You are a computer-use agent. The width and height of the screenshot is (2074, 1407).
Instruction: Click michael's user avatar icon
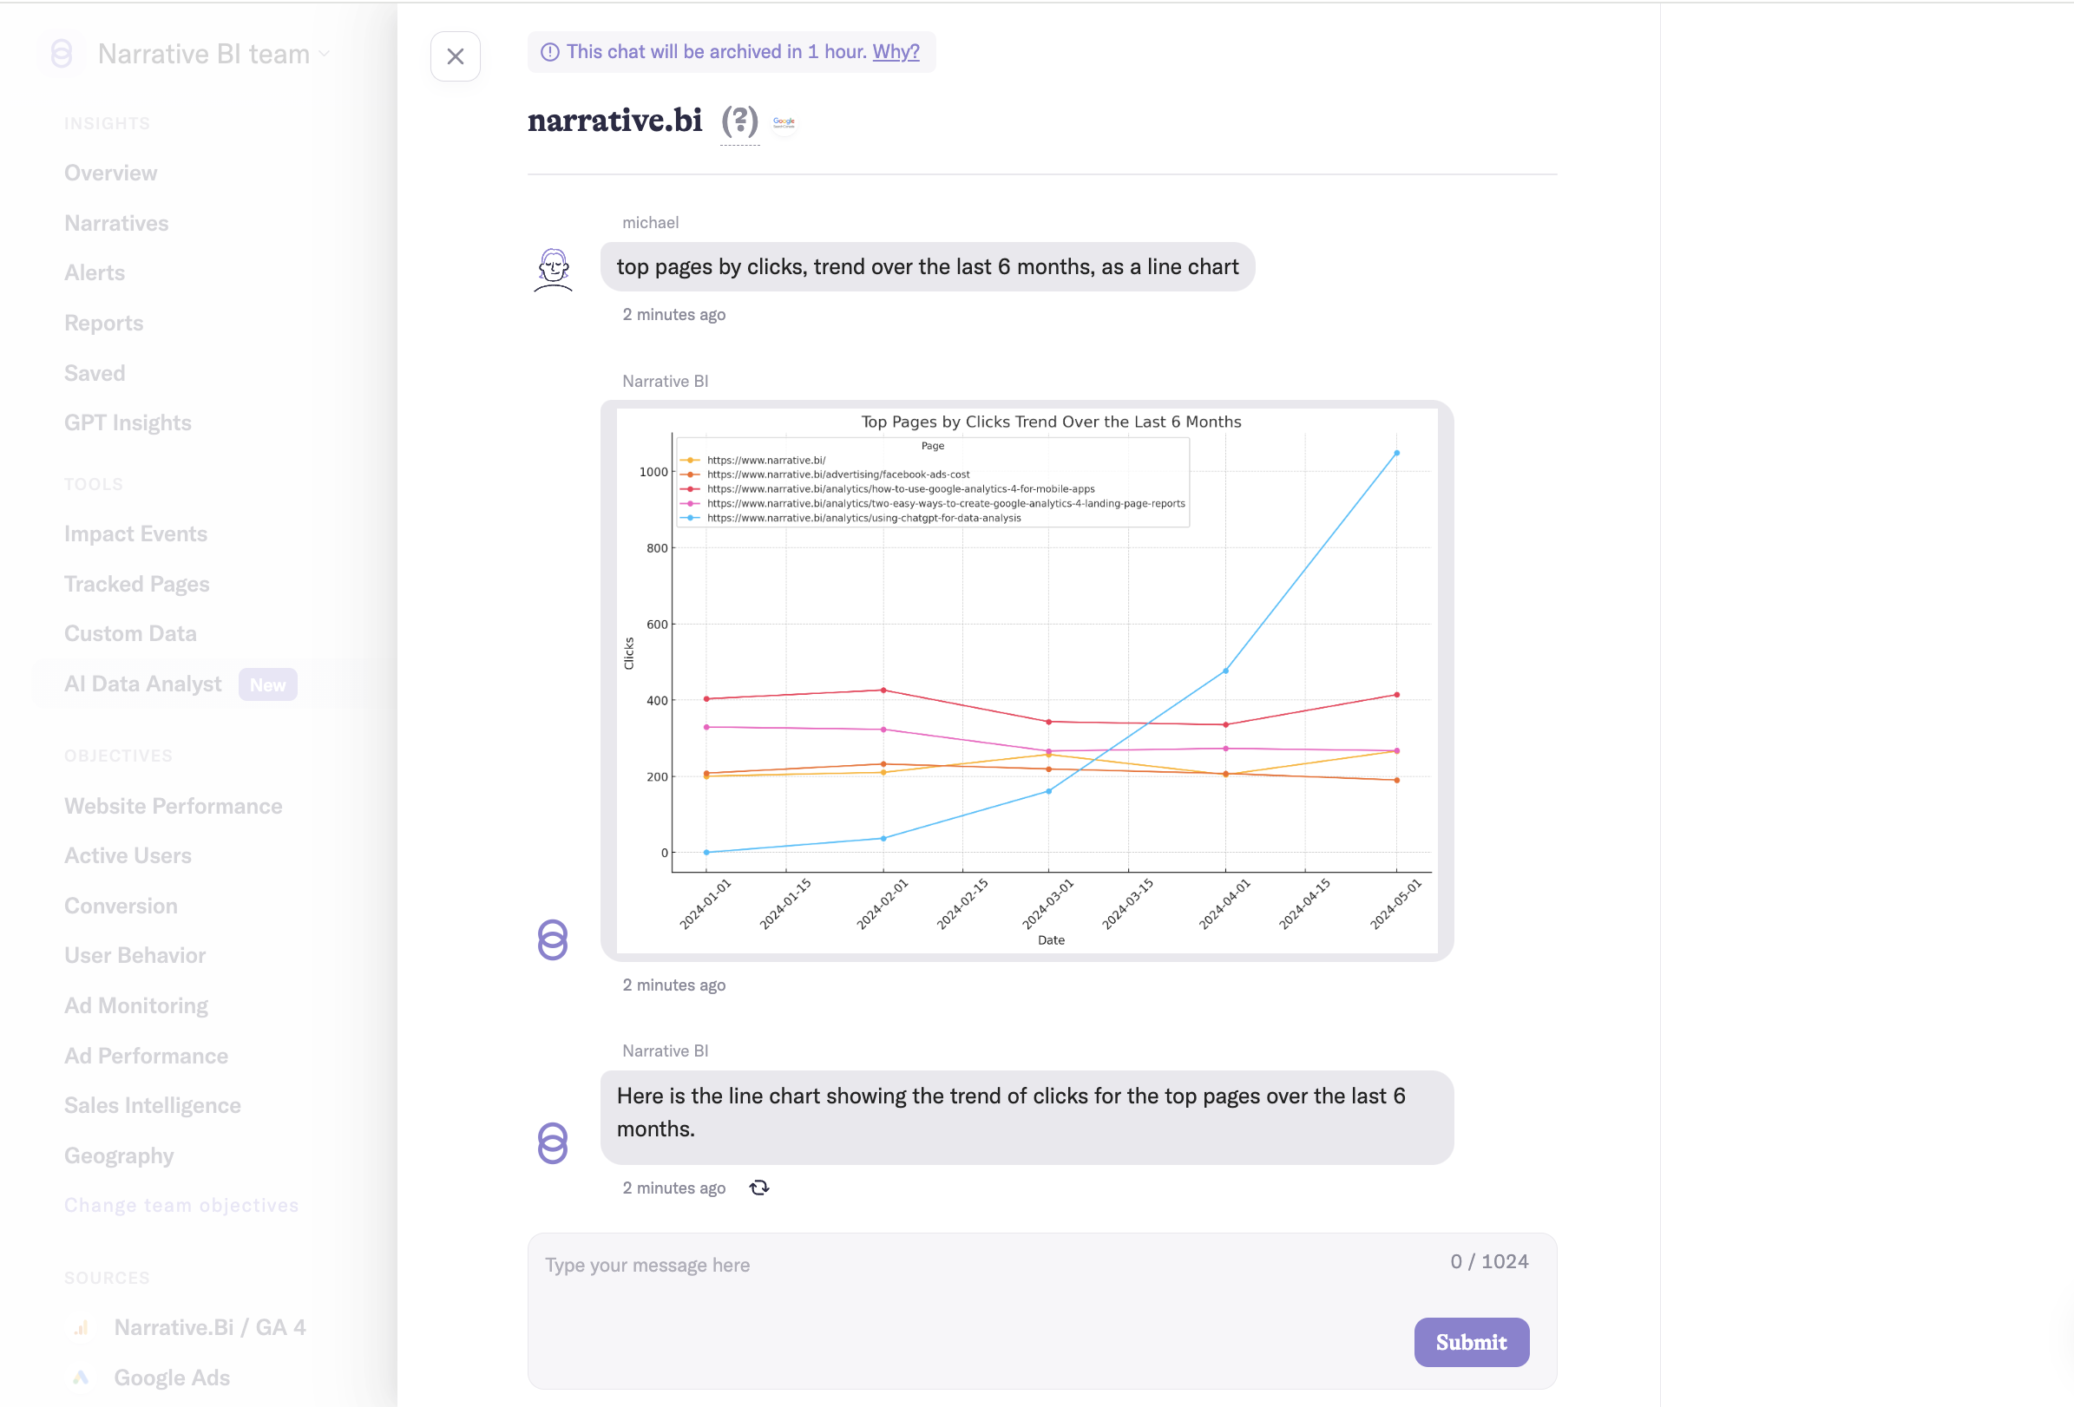click(x=554, y=270)
